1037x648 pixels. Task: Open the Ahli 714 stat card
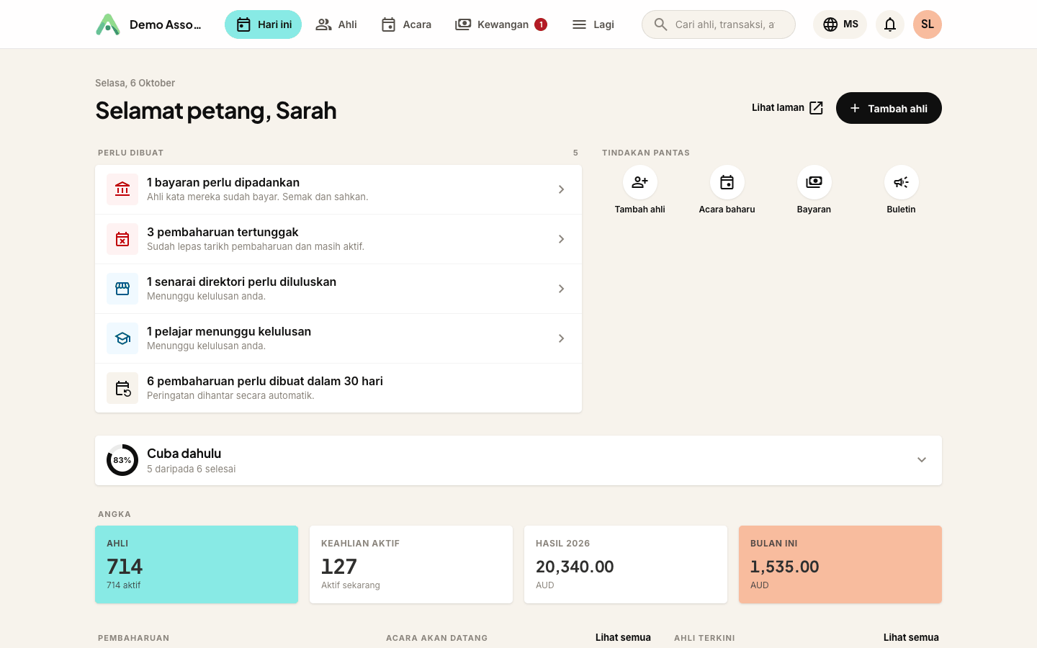point(197,564)
